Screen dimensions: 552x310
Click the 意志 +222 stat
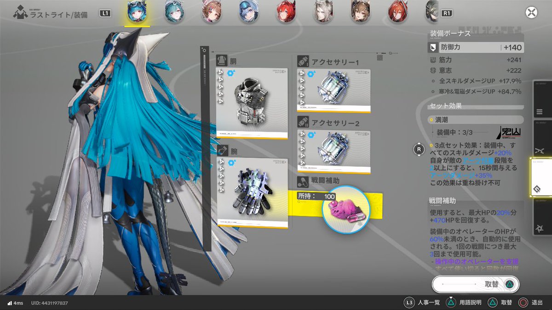pos(476,70)
